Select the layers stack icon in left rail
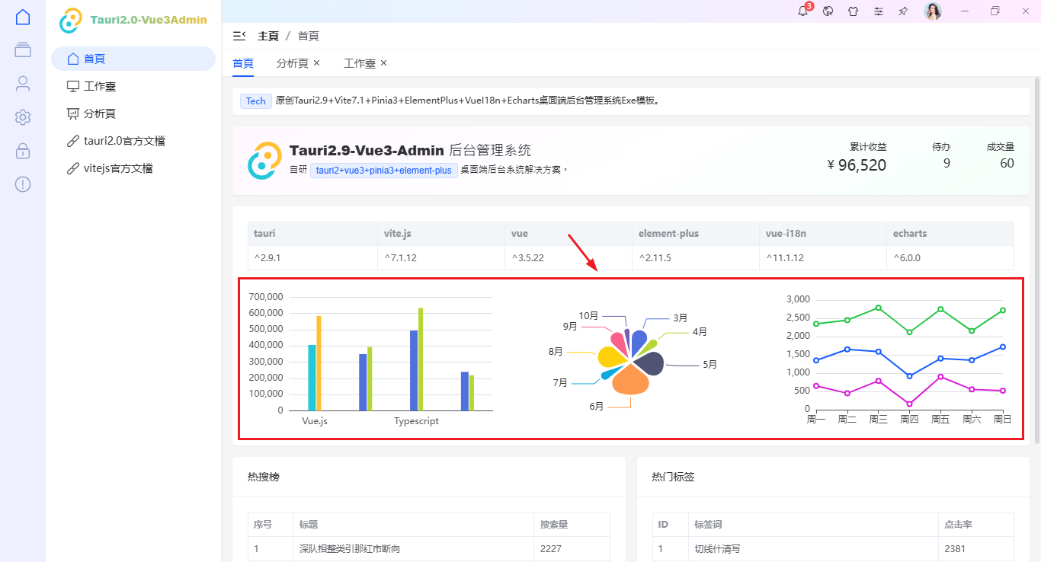This screenshot has height=562, width=1041. 23,49
